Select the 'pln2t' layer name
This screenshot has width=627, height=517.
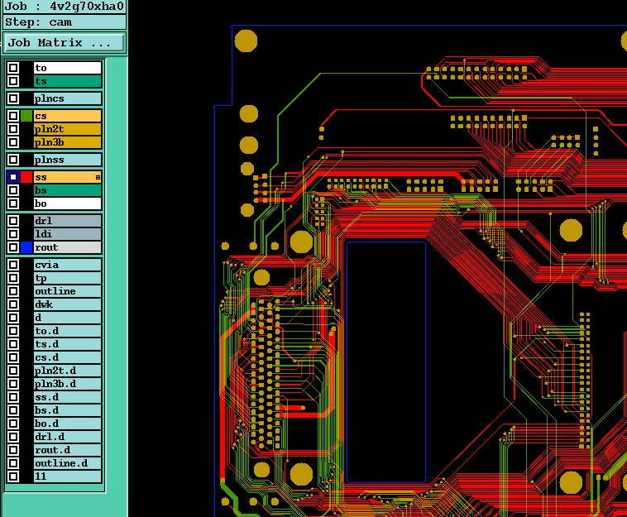(x=67, y=129)
